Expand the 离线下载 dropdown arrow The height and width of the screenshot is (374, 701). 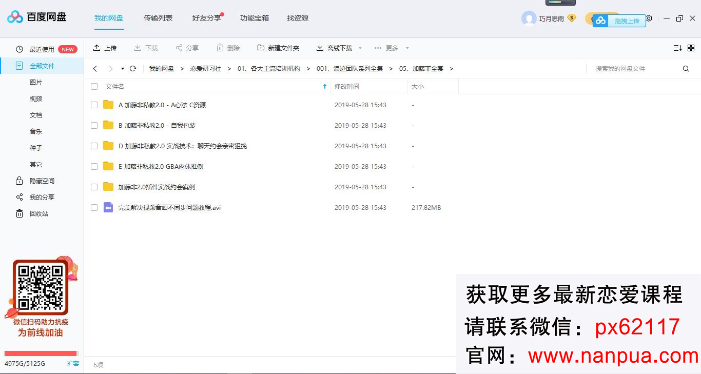pos(360,48)
